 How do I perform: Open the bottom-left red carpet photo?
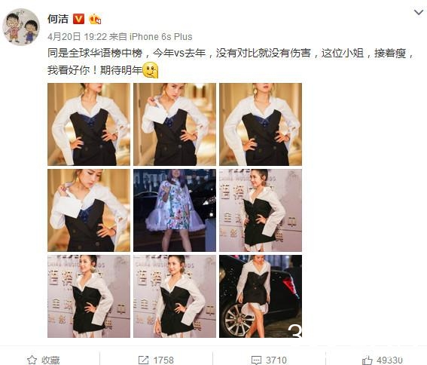click(x=89, y=296)
